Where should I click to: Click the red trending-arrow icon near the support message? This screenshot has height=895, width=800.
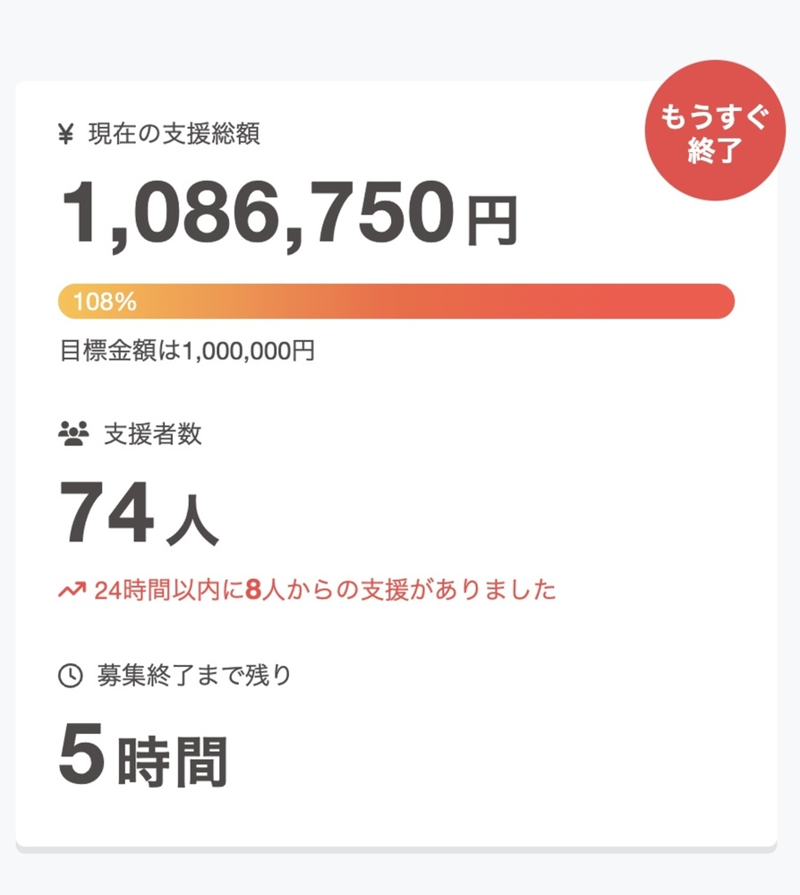[x=71, y=586]
